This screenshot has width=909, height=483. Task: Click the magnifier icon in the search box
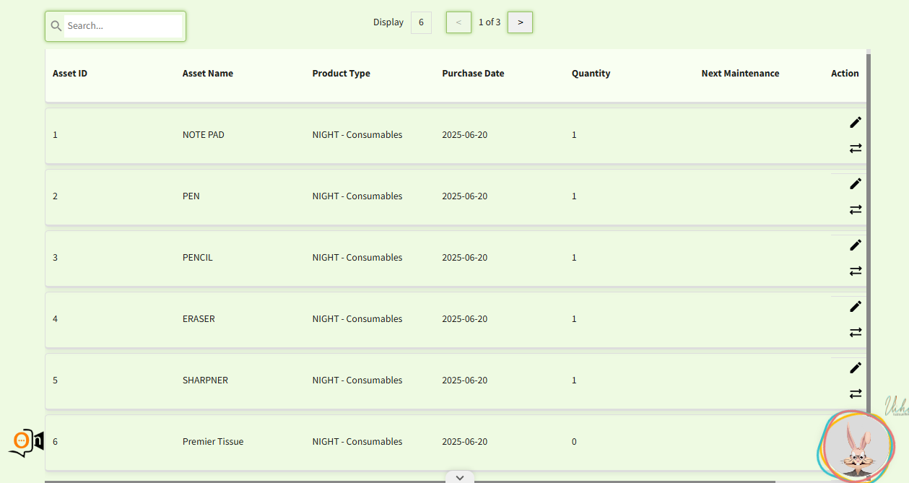pyautogui.click(x=56, y=26)
